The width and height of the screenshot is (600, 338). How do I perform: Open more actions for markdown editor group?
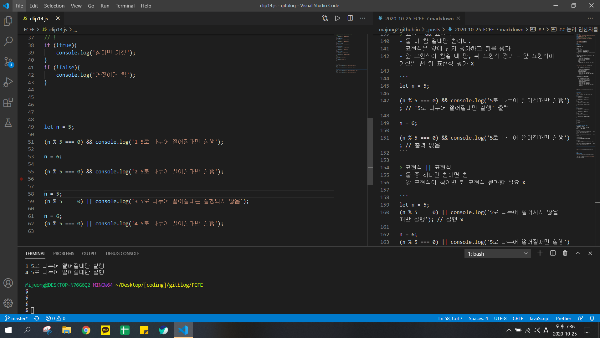pyautogui.click(x=590, y=18)
